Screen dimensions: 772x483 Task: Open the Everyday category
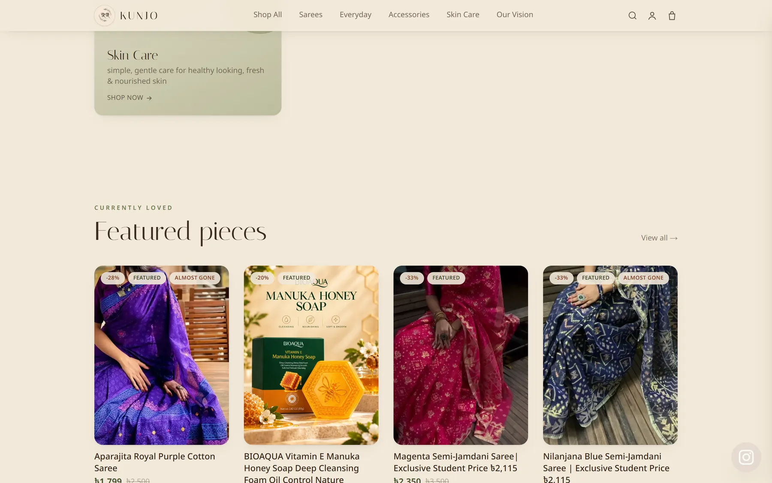pyautogui.click(x=356, y=15)
